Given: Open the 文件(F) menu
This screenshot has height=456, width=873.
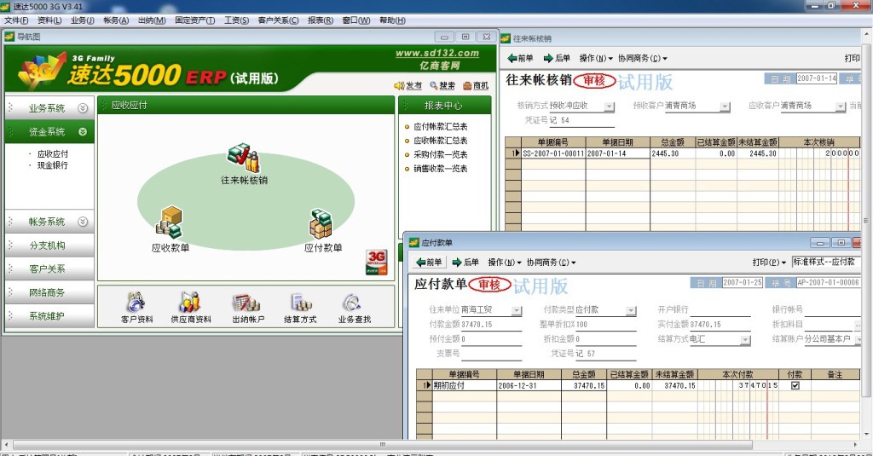Looking at the screenshot, I should (x=16, y=20).
